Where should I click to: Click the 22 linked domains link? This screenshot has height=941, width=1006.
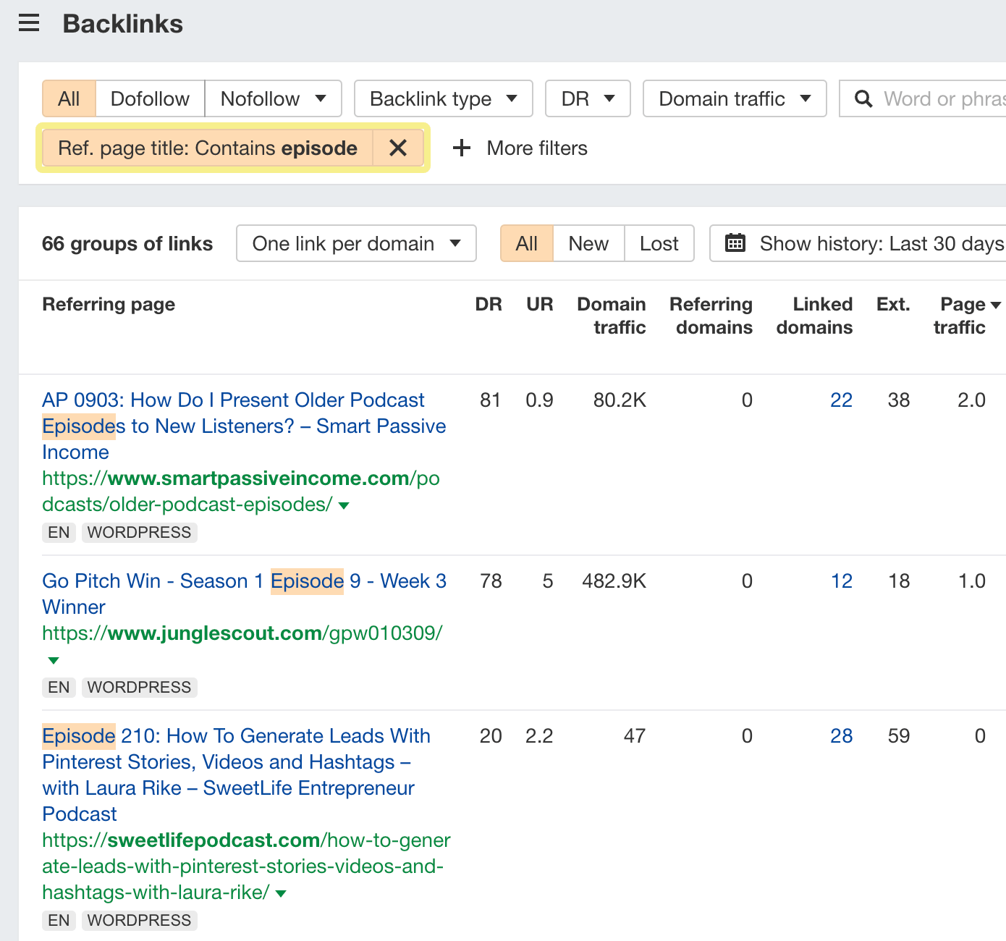[841, 400]
